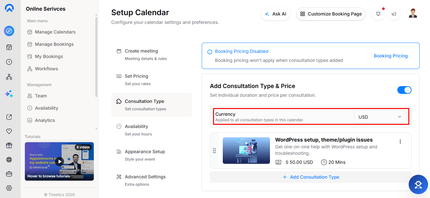This screenshot has width=430, height=198.
Task: Open the gift box icon in rail
Action: click(9, 145)
